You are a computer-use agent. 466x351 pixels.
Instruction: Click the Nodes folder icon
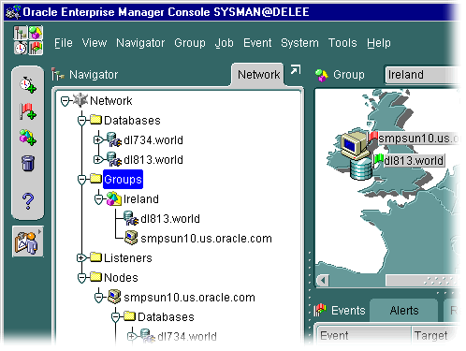coord(96,277)
